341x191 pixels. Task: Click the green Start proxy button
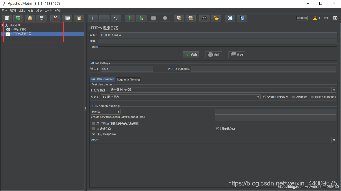coord(191,55)
